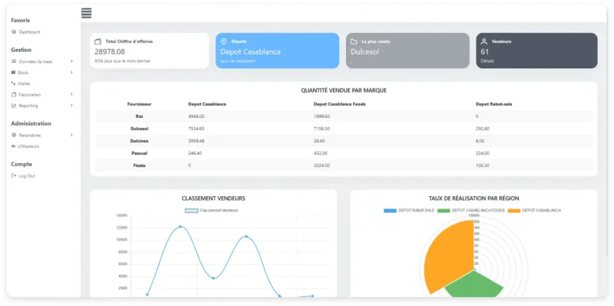This screenshot has height=306, width=614.
Task: Expand the Paramètres submenu chevron
Action: click(x=72, y=135)
